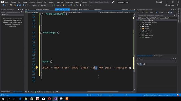Viewport: 181px width, 101px height.
Task: Open the Правка menu
Action: (x=13, y=2)
